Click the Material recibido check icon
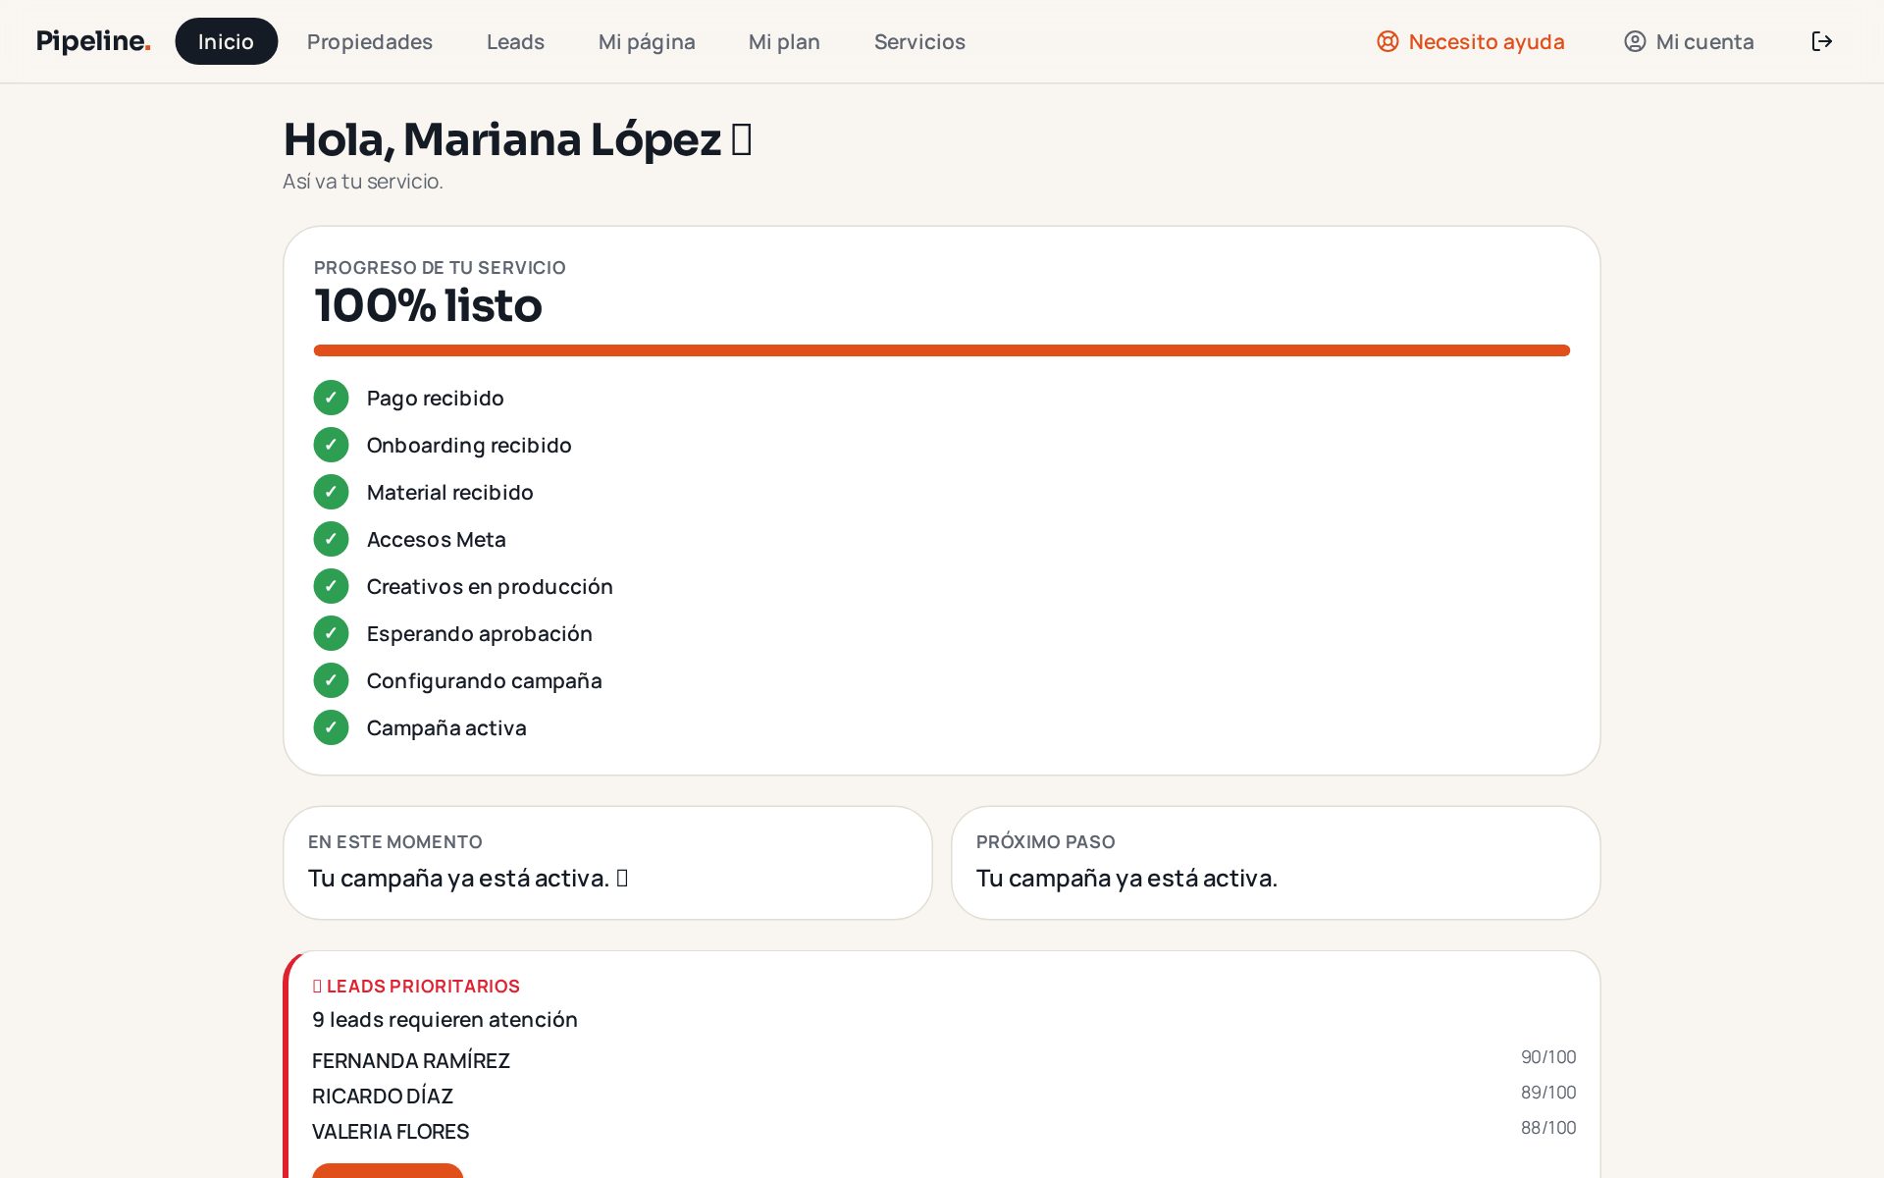 [x=331, y=492]
